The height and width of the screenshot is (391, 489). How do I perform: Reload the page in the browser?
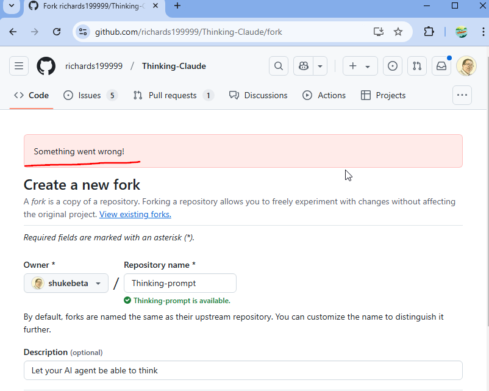57,32
